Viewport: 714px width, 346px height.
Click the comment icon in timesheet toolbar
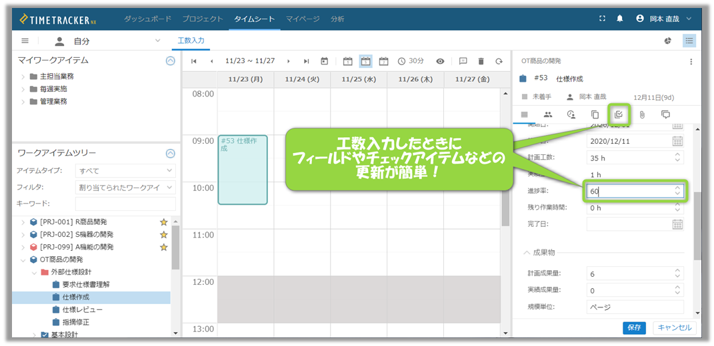(x=463, y=61)
